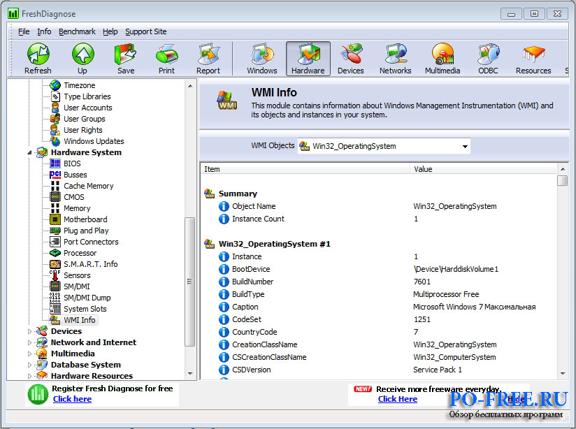Click the Item column header

click(305, 169)
